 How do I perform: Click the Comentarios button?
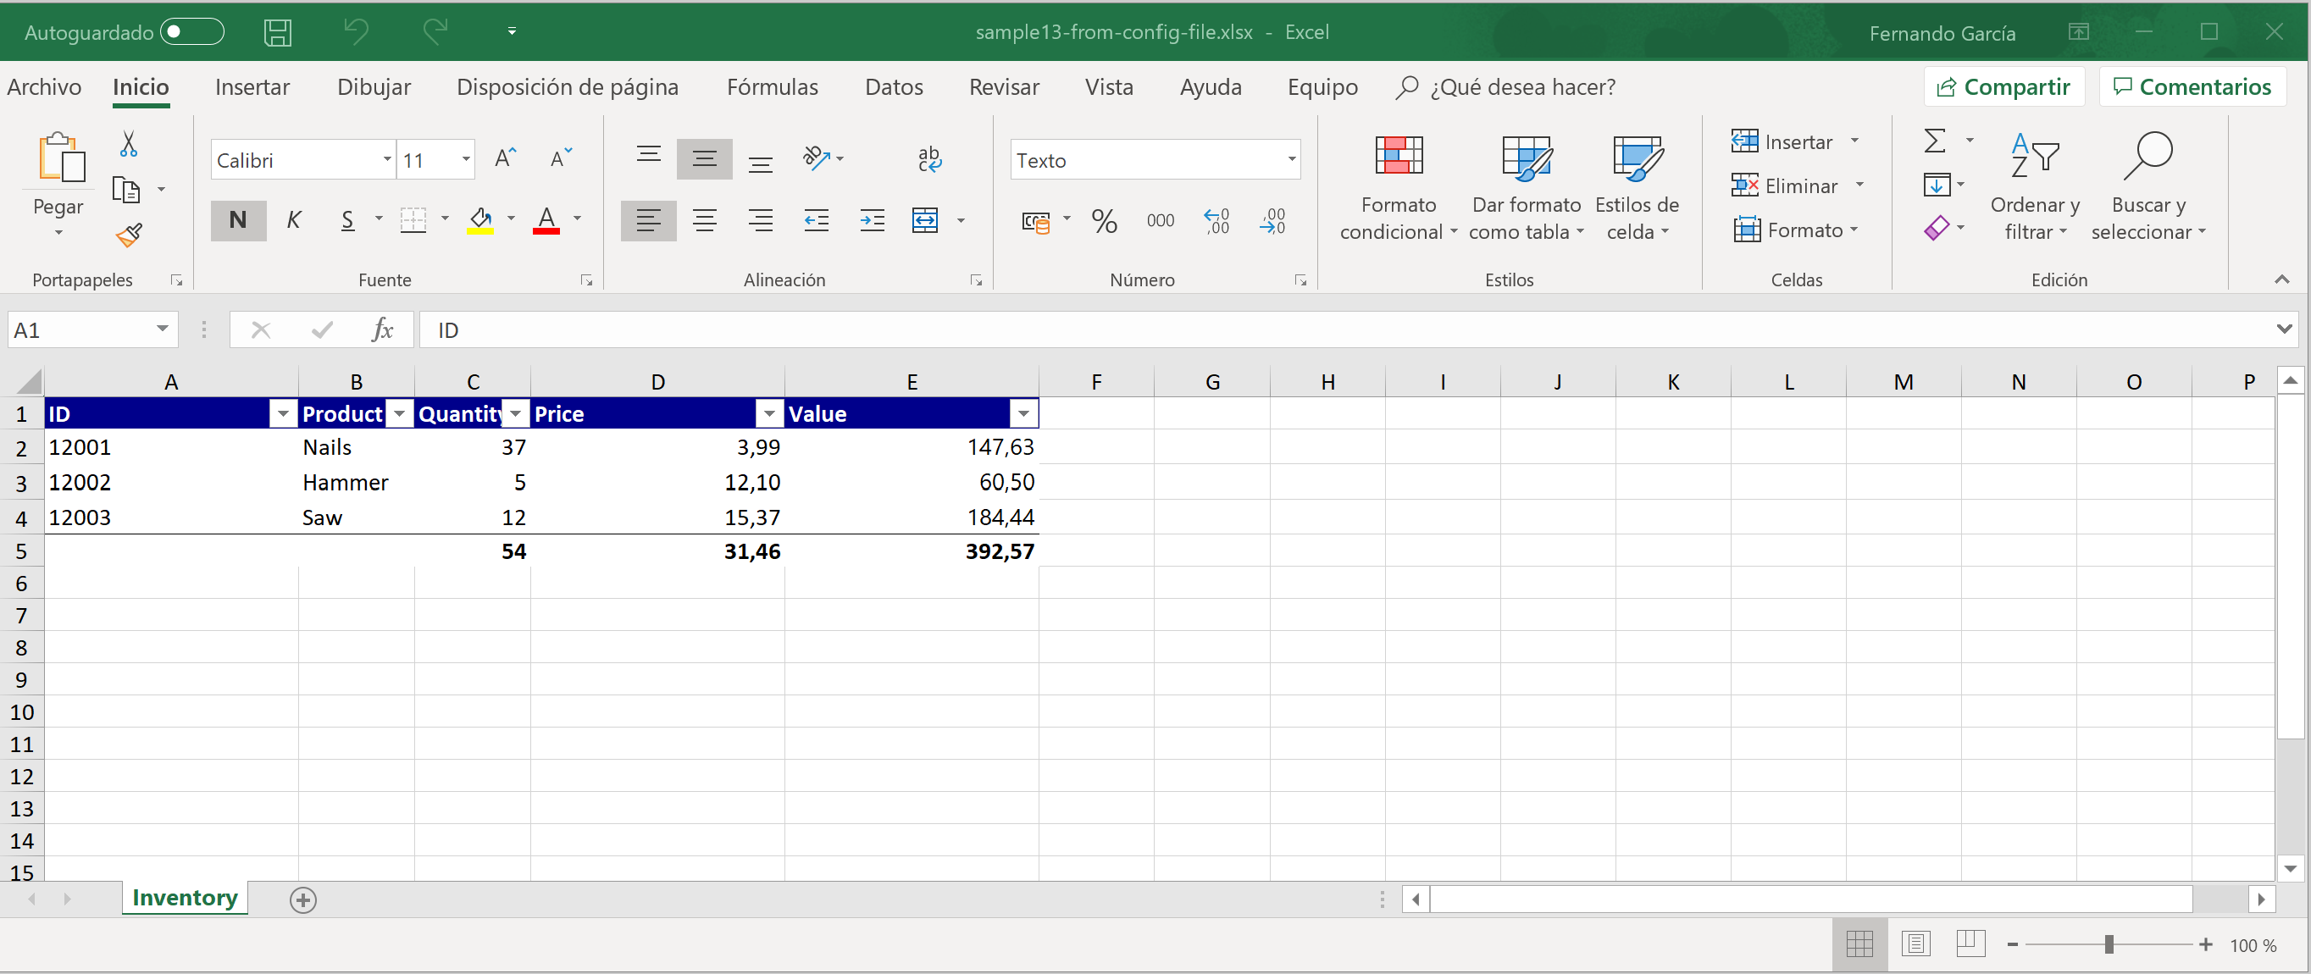point(2195,87)
